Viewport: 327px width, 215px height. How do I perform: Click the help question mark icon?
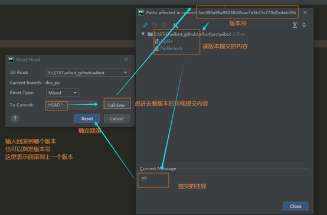click(x=15, y=119)
